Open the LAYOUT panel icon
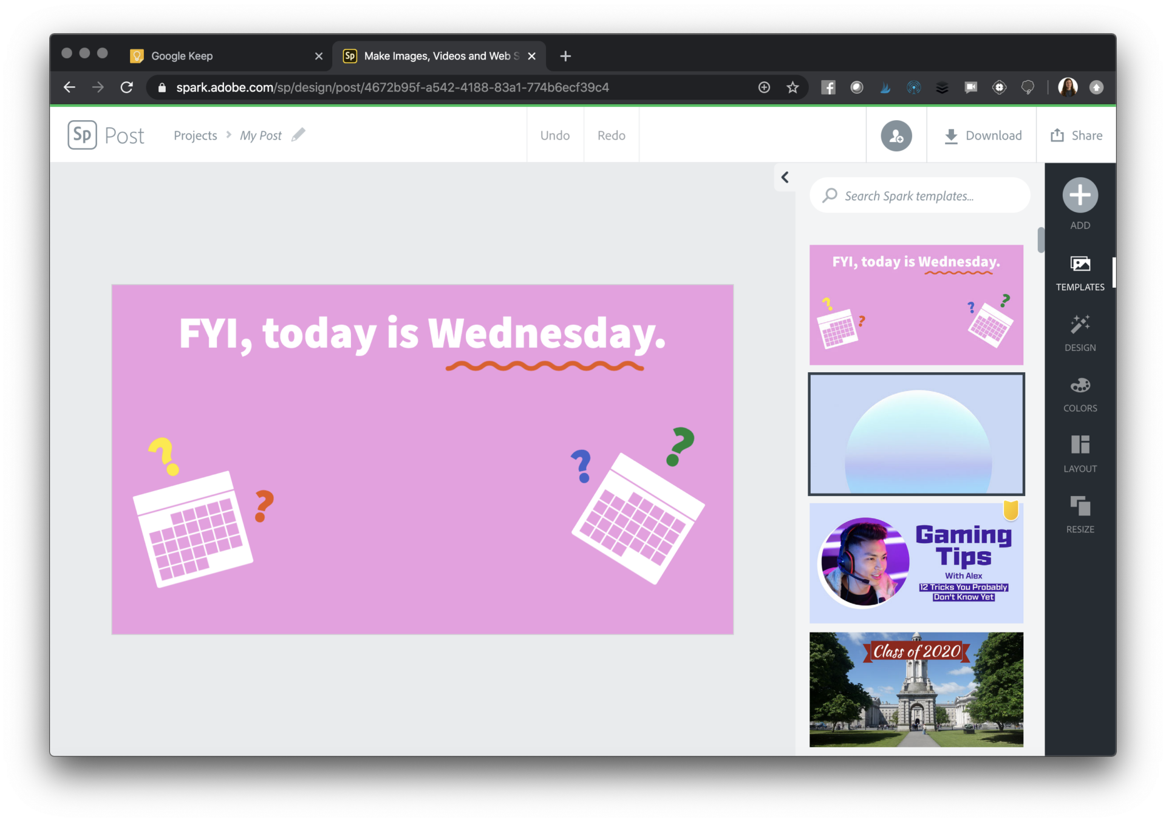Image resolution: width=1166 pixels, height=822 pixels. click(1080, 446)
